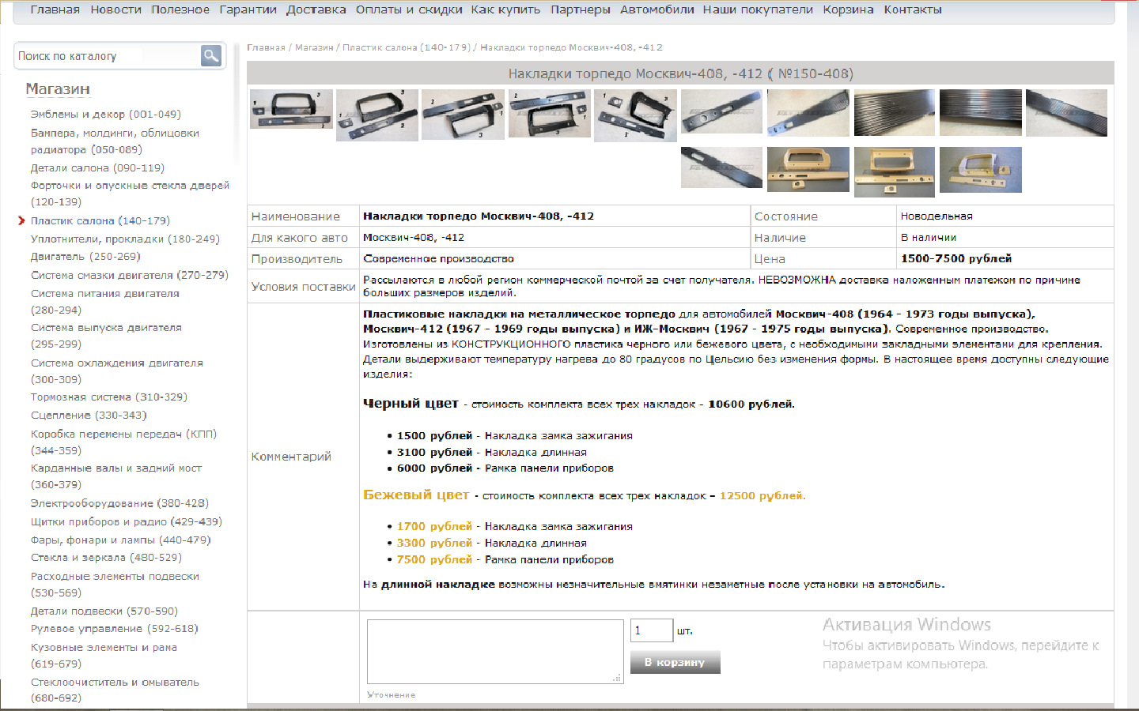Open eighth top-row thumbnail of ribbed texture
The image size is (1139, 711).
point(894,113)
